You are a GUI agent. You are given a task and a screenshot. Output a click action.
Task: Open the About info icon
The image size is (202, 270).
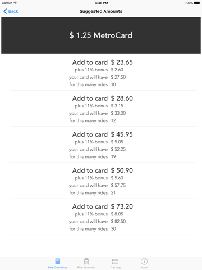point(144,261)
